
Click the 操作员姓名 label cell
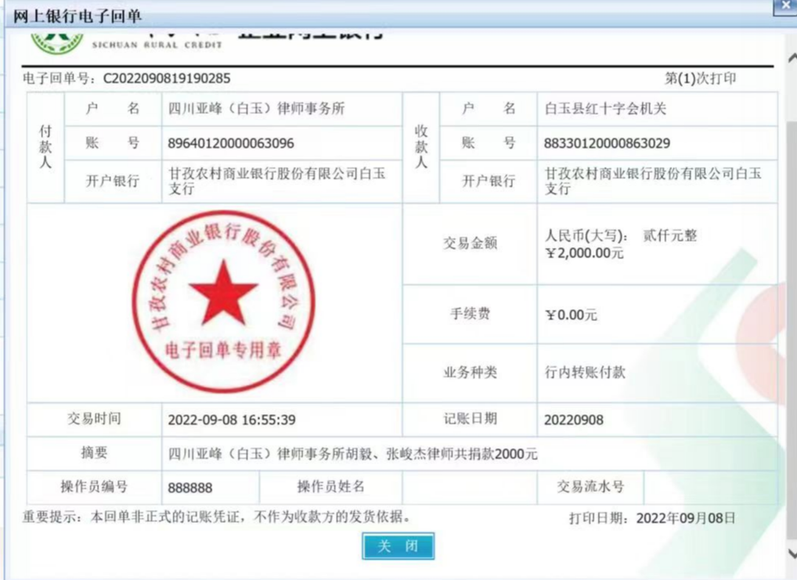[331, 487]
